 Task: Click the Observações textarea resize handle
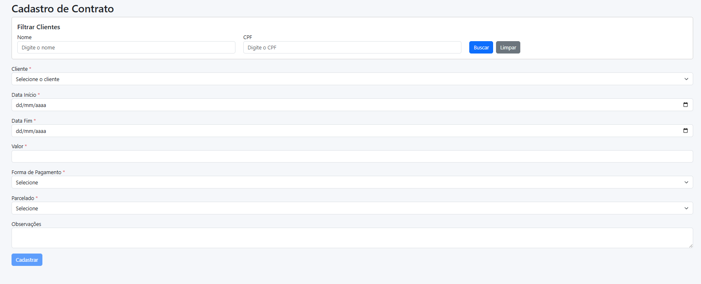[x=690, y=246]
